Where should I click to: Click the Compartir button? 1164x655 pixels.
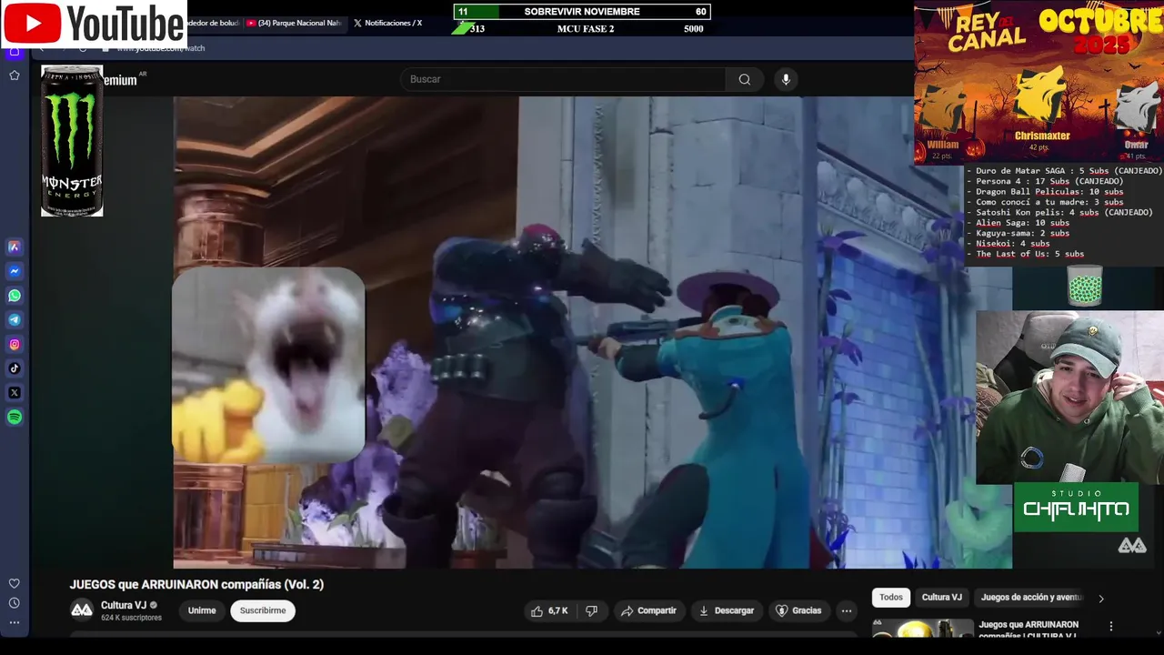[647, 610]
